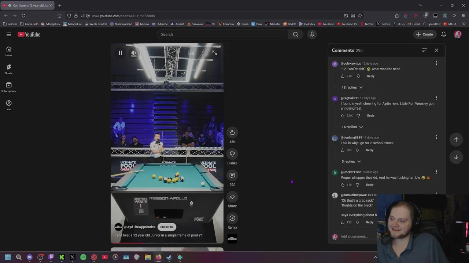Image resolution: width=469 pixels, height=263 pixels.
Task: Like the Short with 45K likes
Action: (232, 133)
